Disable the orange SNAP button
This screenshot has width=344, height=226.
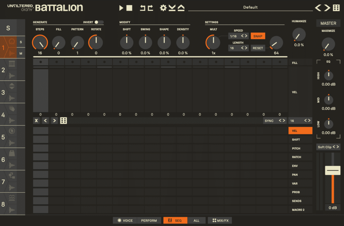point(258,36)
